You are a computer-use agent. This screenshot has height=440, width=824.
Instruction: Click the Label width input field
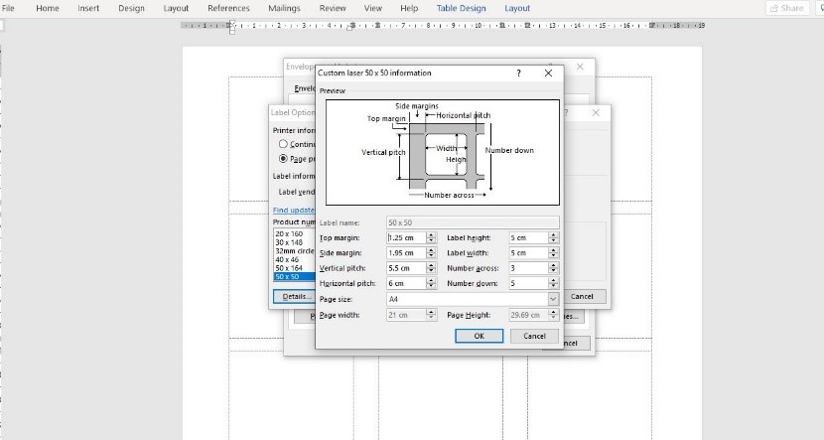(x=528, y=253)
